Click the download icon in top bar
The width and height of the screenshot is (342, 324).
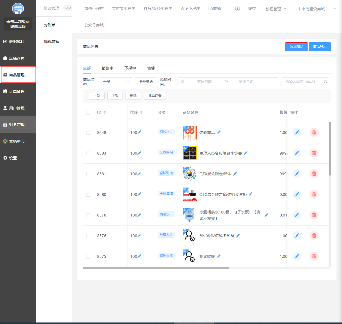pyautogui.click(x=237, y=9)
